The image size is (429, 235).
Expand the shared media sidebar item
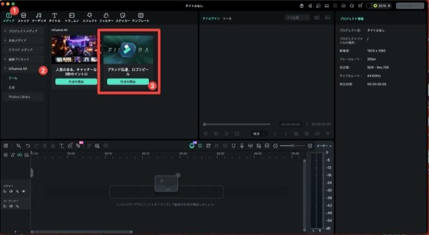coord(23,40)
